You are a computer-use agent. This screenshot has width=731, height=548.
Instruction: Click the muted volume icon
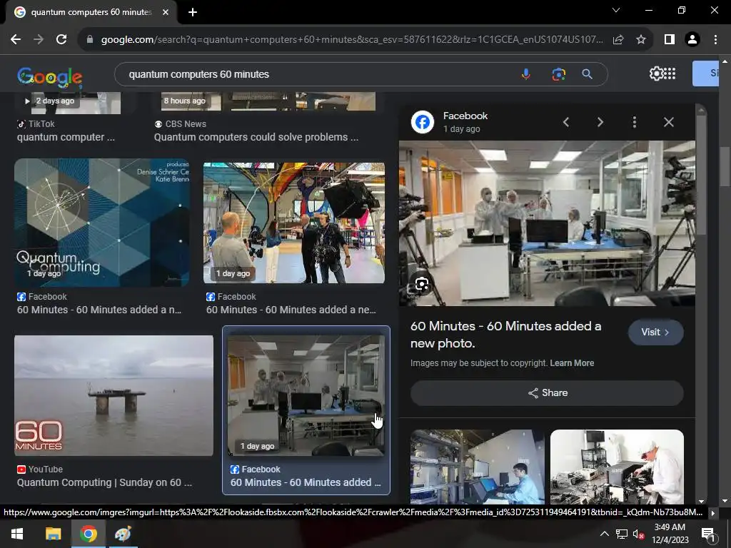(x=638, y=534)
